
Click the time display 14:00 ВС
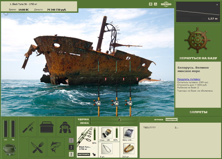24,10
